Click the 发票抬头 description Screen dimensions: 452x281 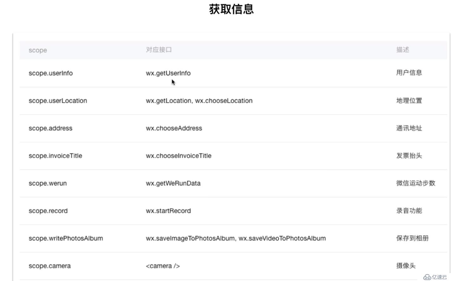(409, 156)
